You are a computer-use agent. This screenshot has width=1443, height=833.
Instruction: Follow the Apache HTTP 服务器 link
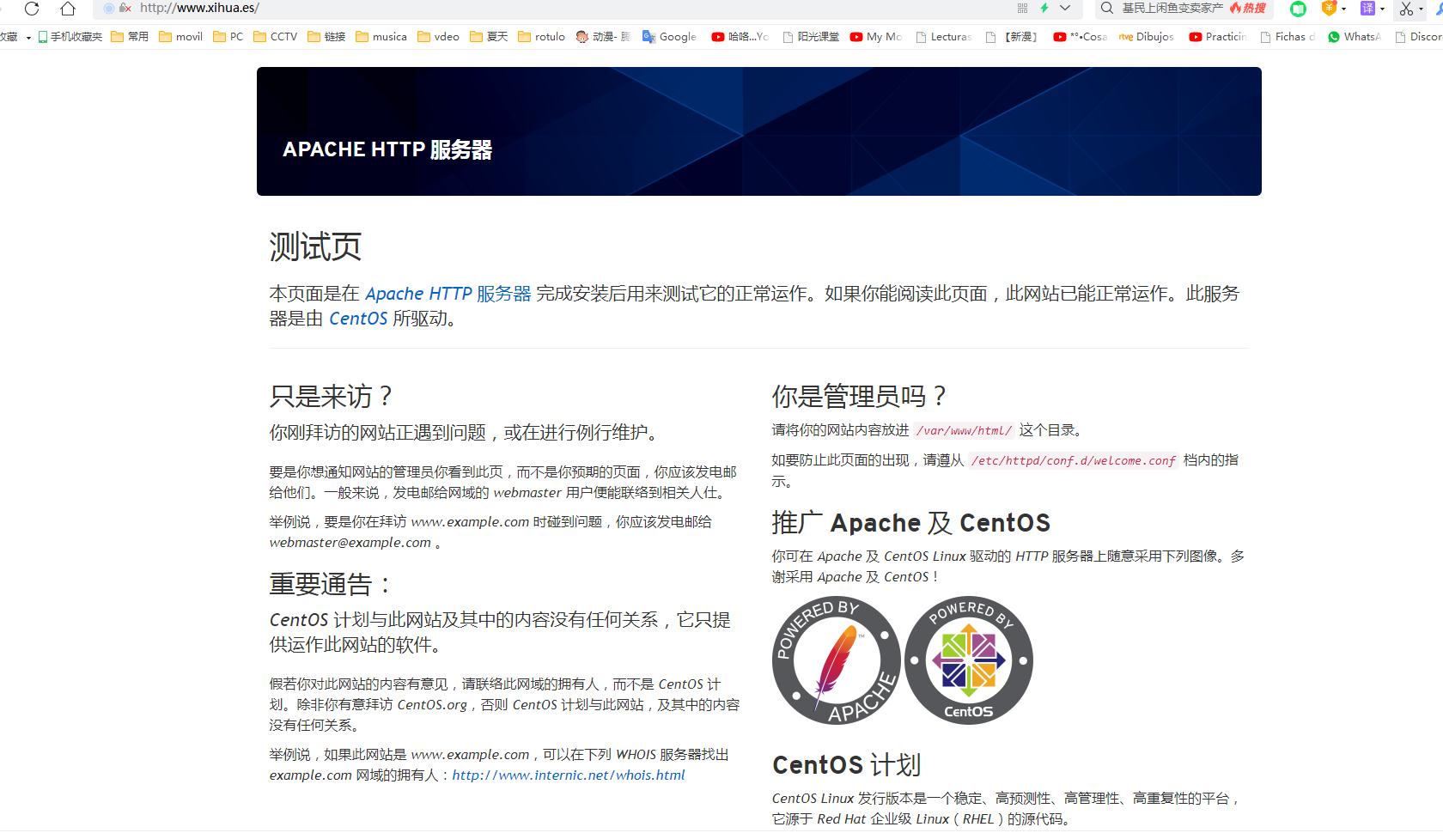coord(448,294)
